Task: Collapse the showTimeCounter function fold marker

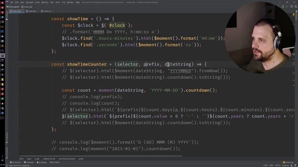Action: point(18,64)
